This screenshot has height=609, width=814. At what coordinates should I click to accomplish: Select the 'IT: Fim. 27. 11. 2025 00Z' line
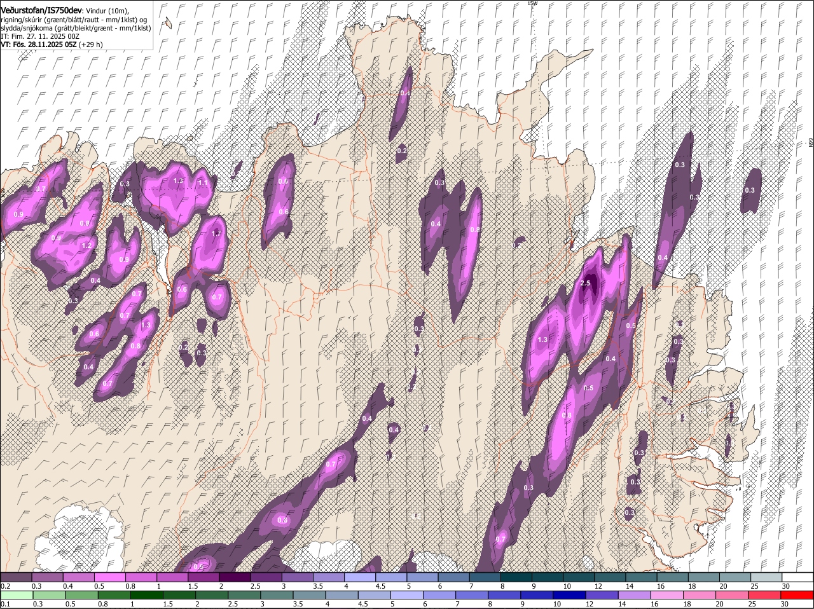pos(40,36)
